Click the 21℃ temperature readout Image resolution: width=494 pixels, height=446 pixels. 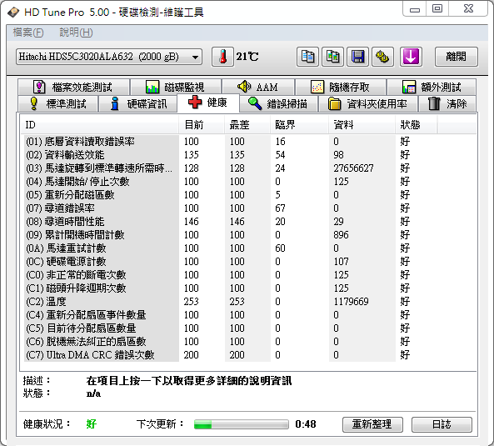[x=247, y=57]
